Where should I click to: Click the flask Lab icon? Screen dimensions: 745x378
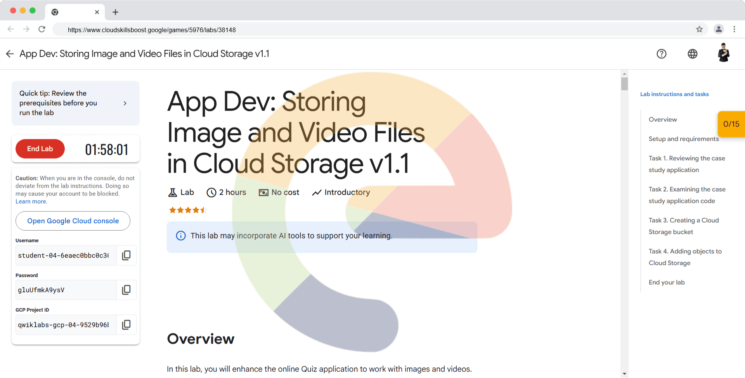click(173, 192)
